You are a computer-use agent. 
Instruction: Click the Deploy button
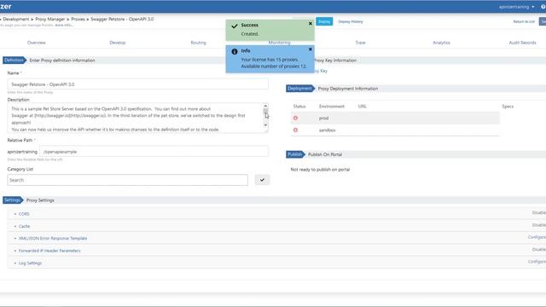324,21
